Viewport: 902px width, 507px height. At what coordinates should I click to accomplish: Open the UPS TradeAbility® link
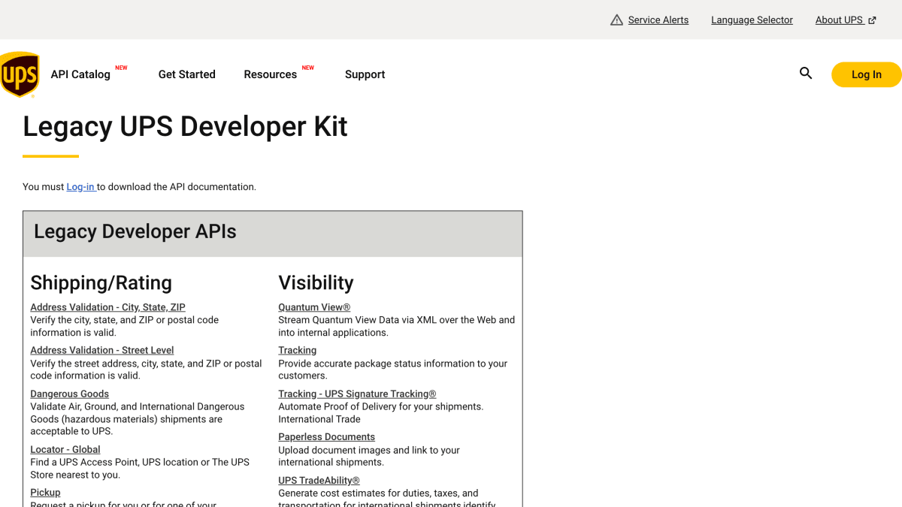319,481
